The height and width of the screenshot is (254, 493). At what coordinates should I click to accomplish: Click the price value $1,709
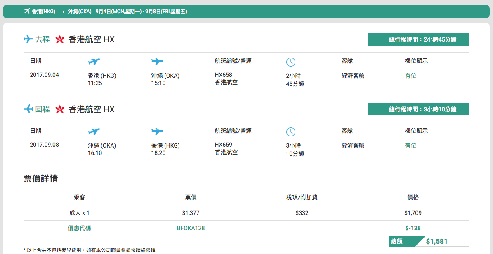[x=413, y=213]
